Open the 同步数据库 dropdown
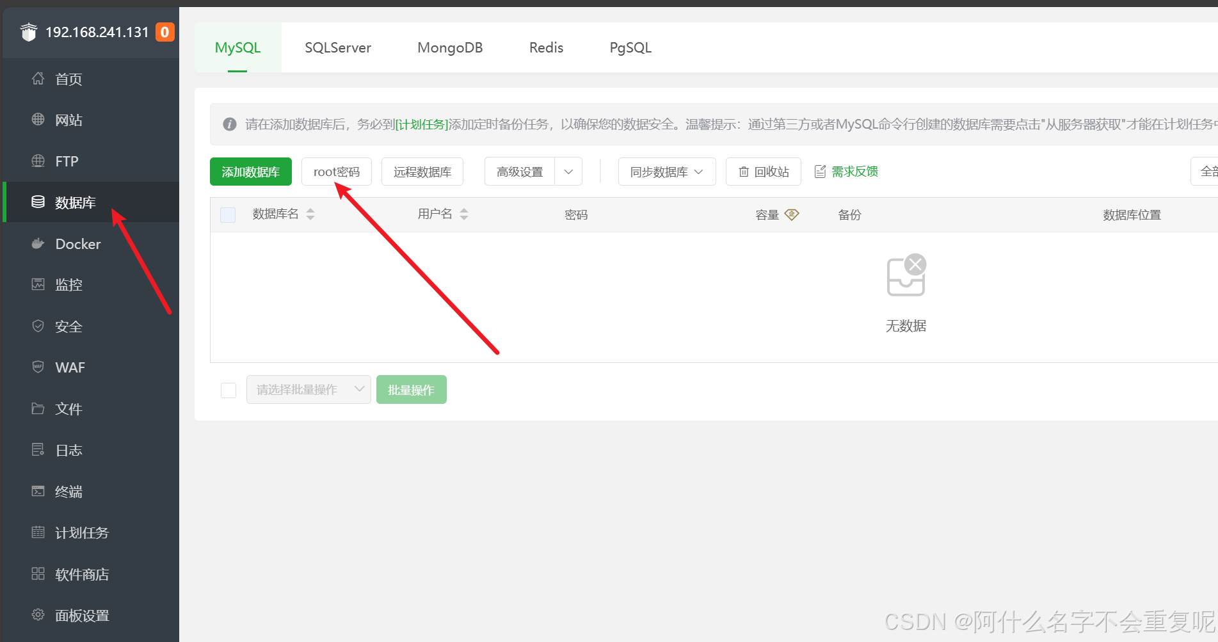Image resolution: width=1218 pixels, height=642 pixels. [x=667, y=172]
